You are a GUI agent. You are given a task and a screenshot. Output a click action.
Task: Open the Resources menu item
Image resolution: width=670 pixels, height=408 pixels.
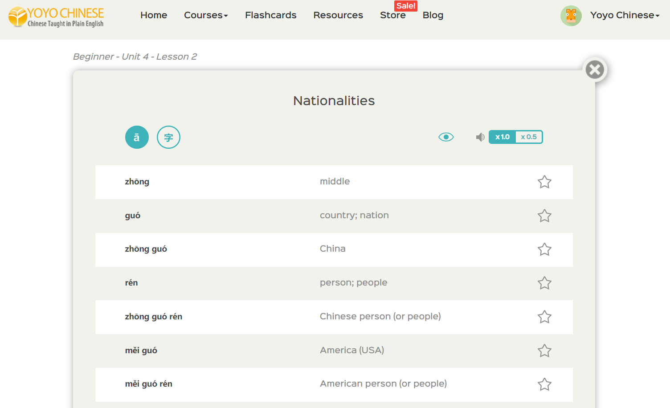coord(338,15)
